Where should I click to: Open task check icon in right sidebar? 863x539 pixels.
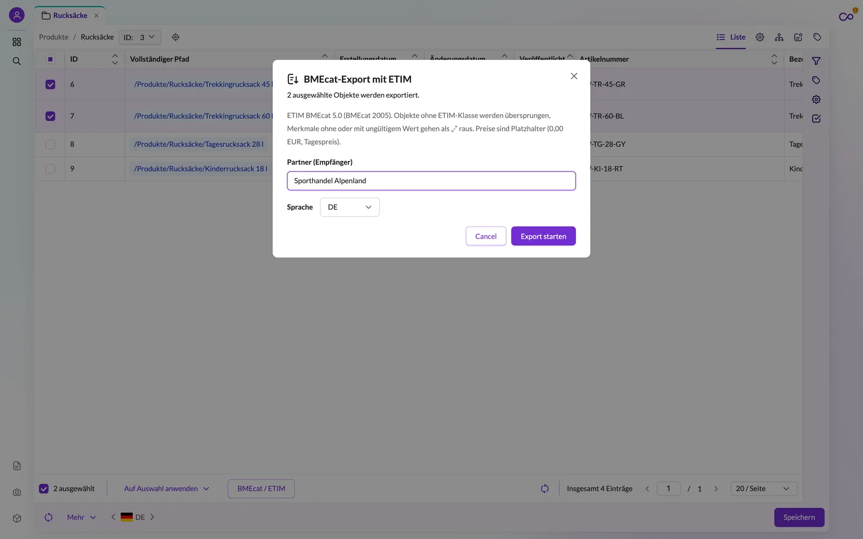[x=816, y=119]
